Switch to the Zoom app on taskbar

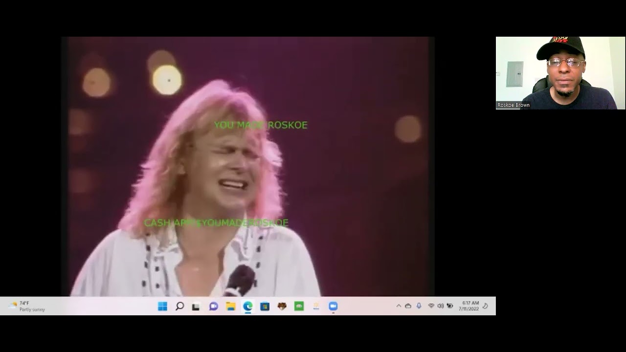(333, 306)
